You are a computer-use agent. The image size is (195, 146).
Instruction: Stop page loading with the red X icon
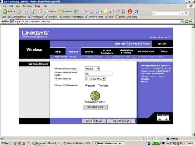point(27,11)
